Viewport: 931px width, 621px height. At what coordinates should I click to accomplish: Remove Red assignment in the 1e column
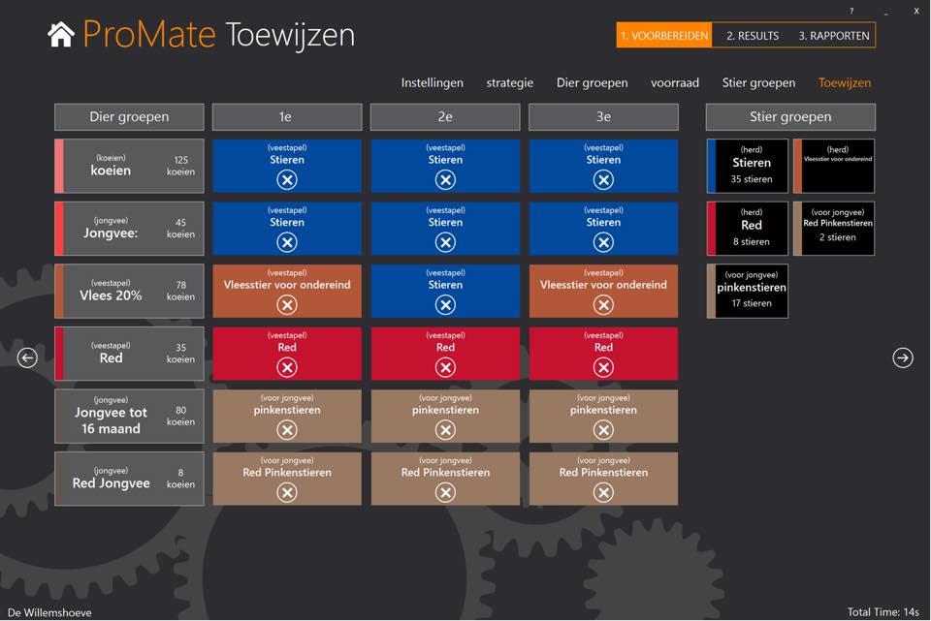287,367
